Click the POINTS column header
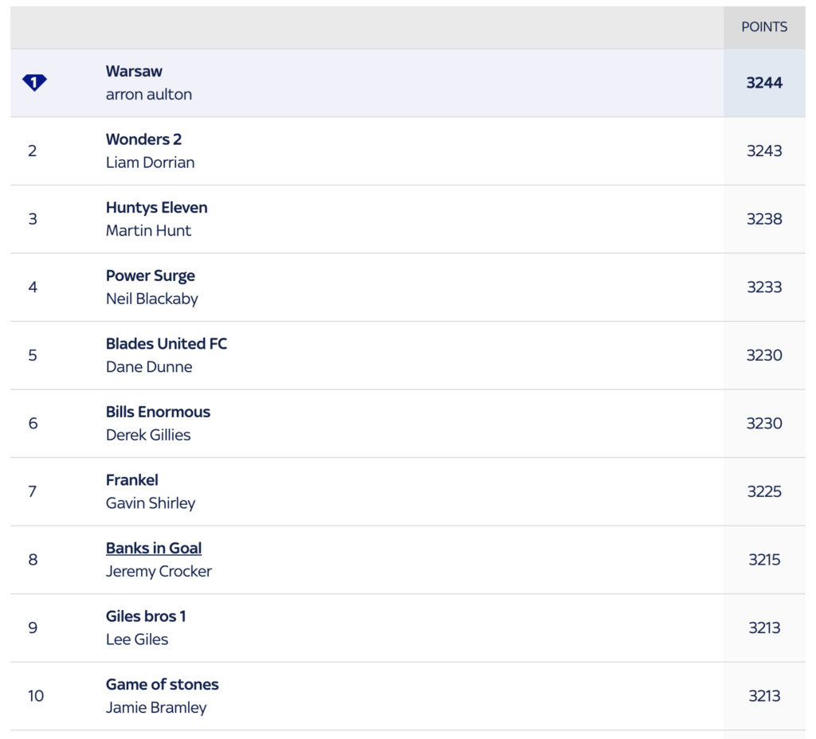The height and width of the screenshot is (739, 816). (764, 27)
